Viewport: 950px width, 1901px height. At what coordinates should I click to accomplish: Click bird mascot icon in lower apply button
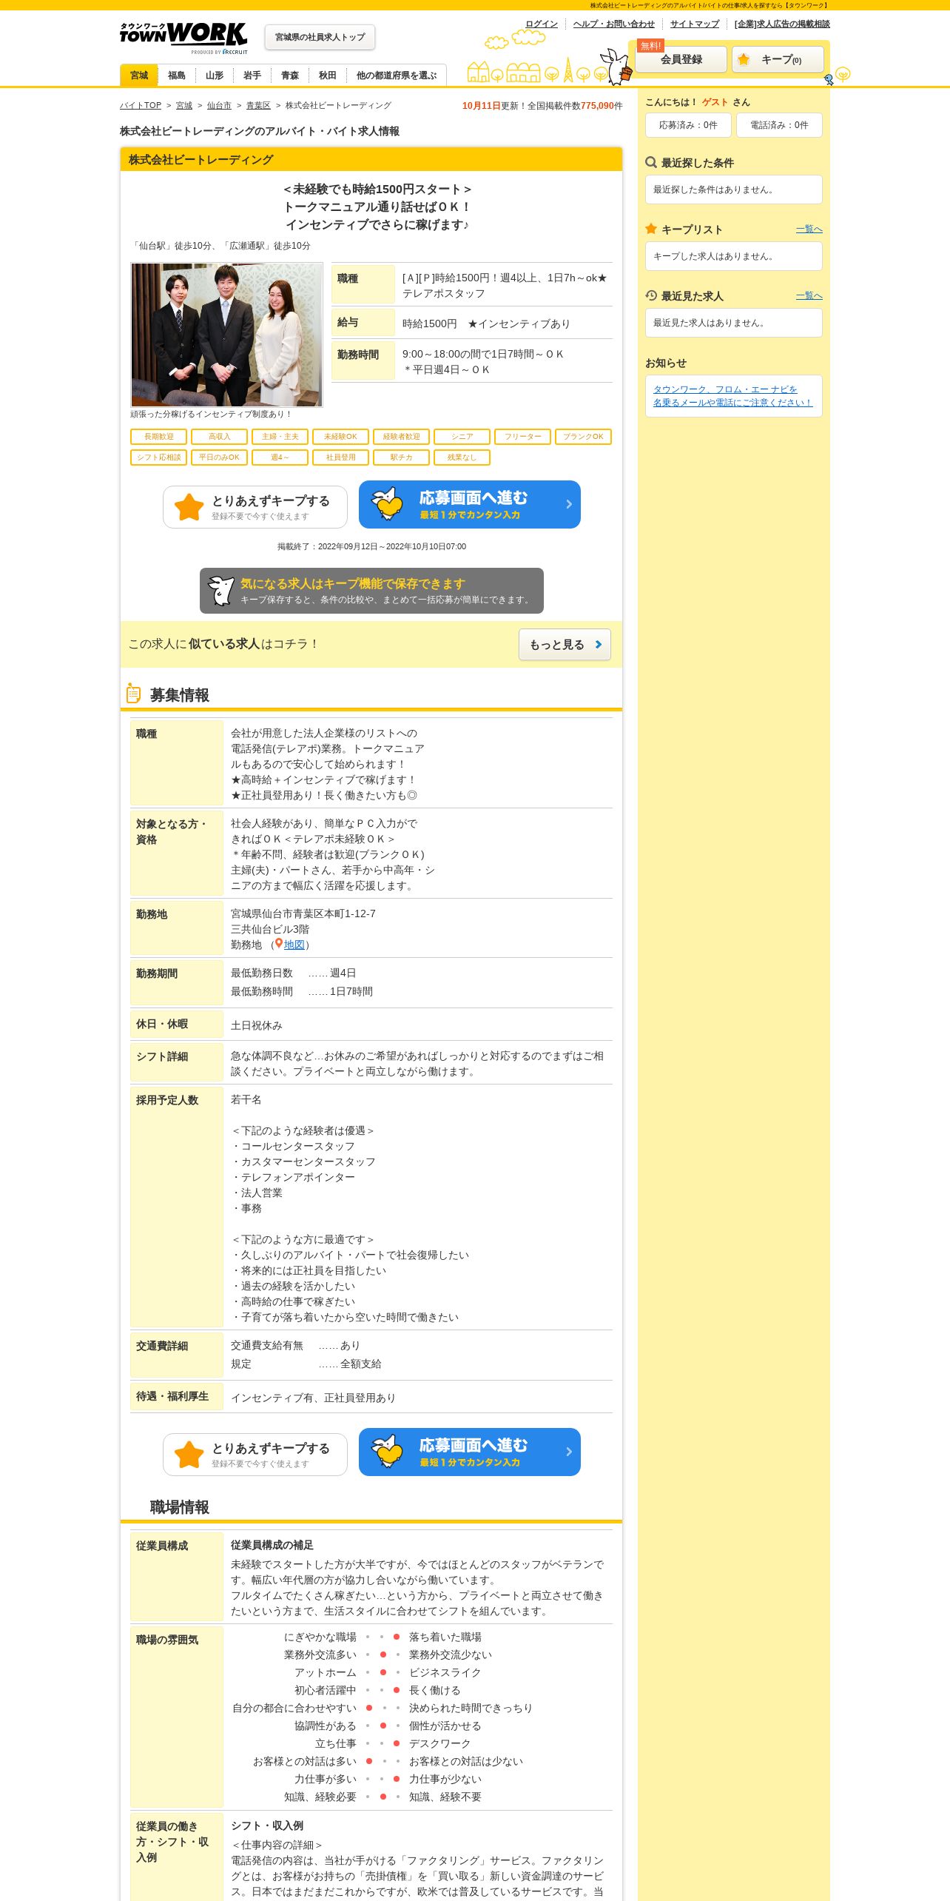(387, 1451)
